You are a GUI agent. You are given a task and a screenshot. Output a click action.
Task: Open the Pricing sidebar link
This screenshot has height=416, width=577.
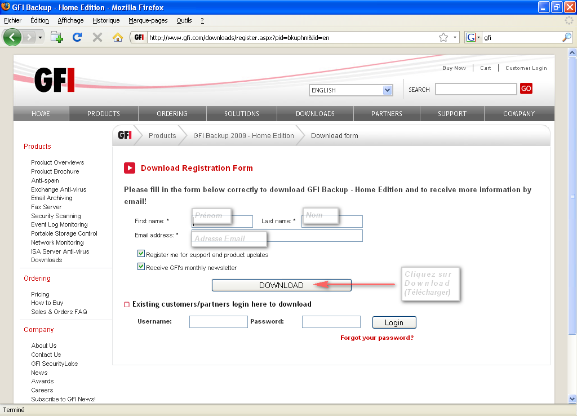[40, 294]
